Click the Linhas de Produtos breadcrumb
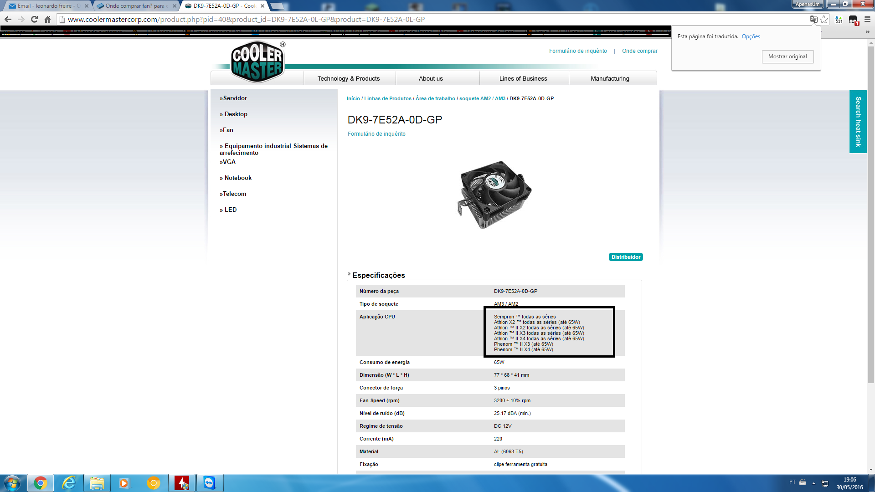Screen dimensions: 875x492 click(388, 98)
